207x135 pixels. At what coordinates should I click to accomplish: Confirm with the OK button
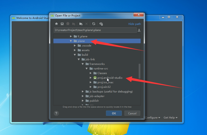(x=114, y=113)
